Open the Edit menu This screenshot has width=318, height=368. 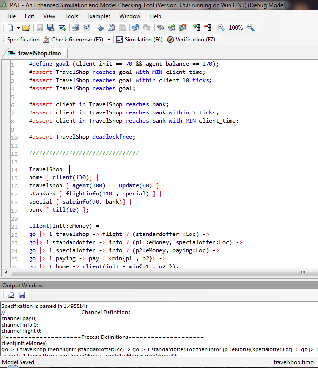[x=30, y=16]
